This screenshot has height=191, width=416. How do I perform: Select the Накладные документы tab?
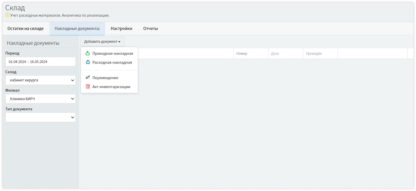tap(77, 28)
